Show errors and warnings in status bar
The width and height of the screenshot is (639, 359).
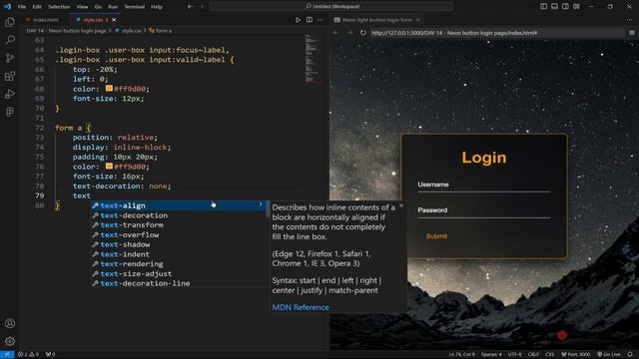click(x=29, y=355)
